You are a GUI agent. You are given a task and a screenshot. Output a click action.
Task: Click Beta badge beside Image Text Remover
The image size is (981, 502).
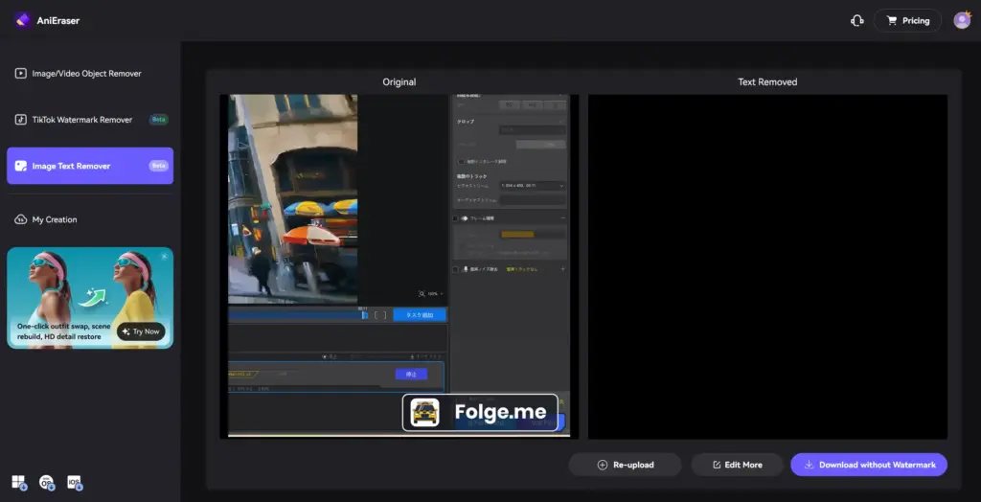click(159, 166)
